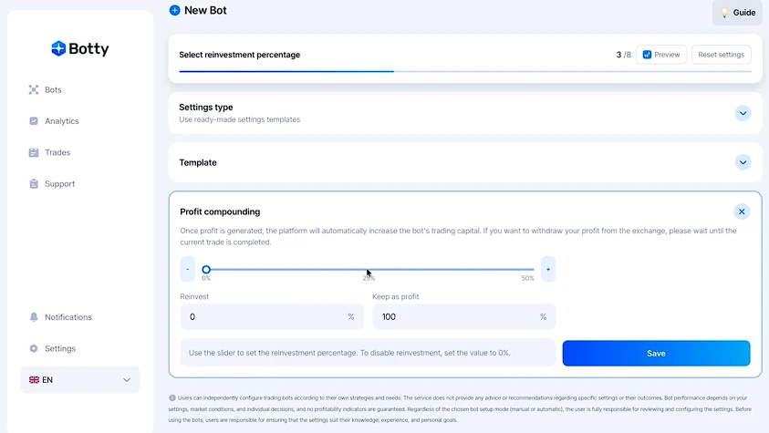Click the Reset settings button
Image resolution: width=769 pixels, height=433 pixels.
point(721,55)
